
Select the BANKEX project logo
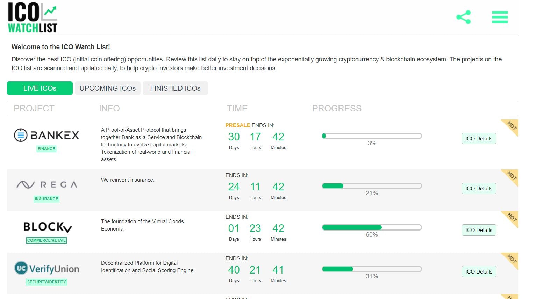pyautogui.click(x=47, y=135)
